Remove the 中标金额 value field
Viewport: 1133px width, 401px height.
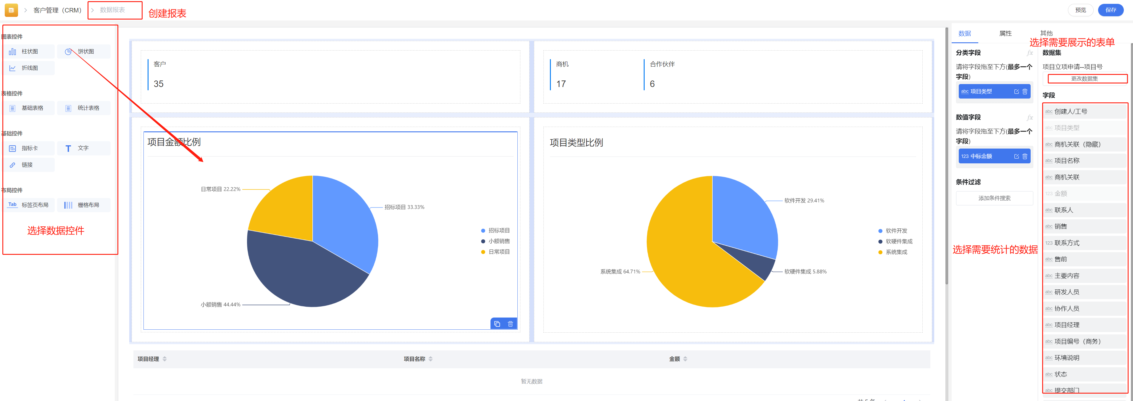click(x=1025, y=156)
